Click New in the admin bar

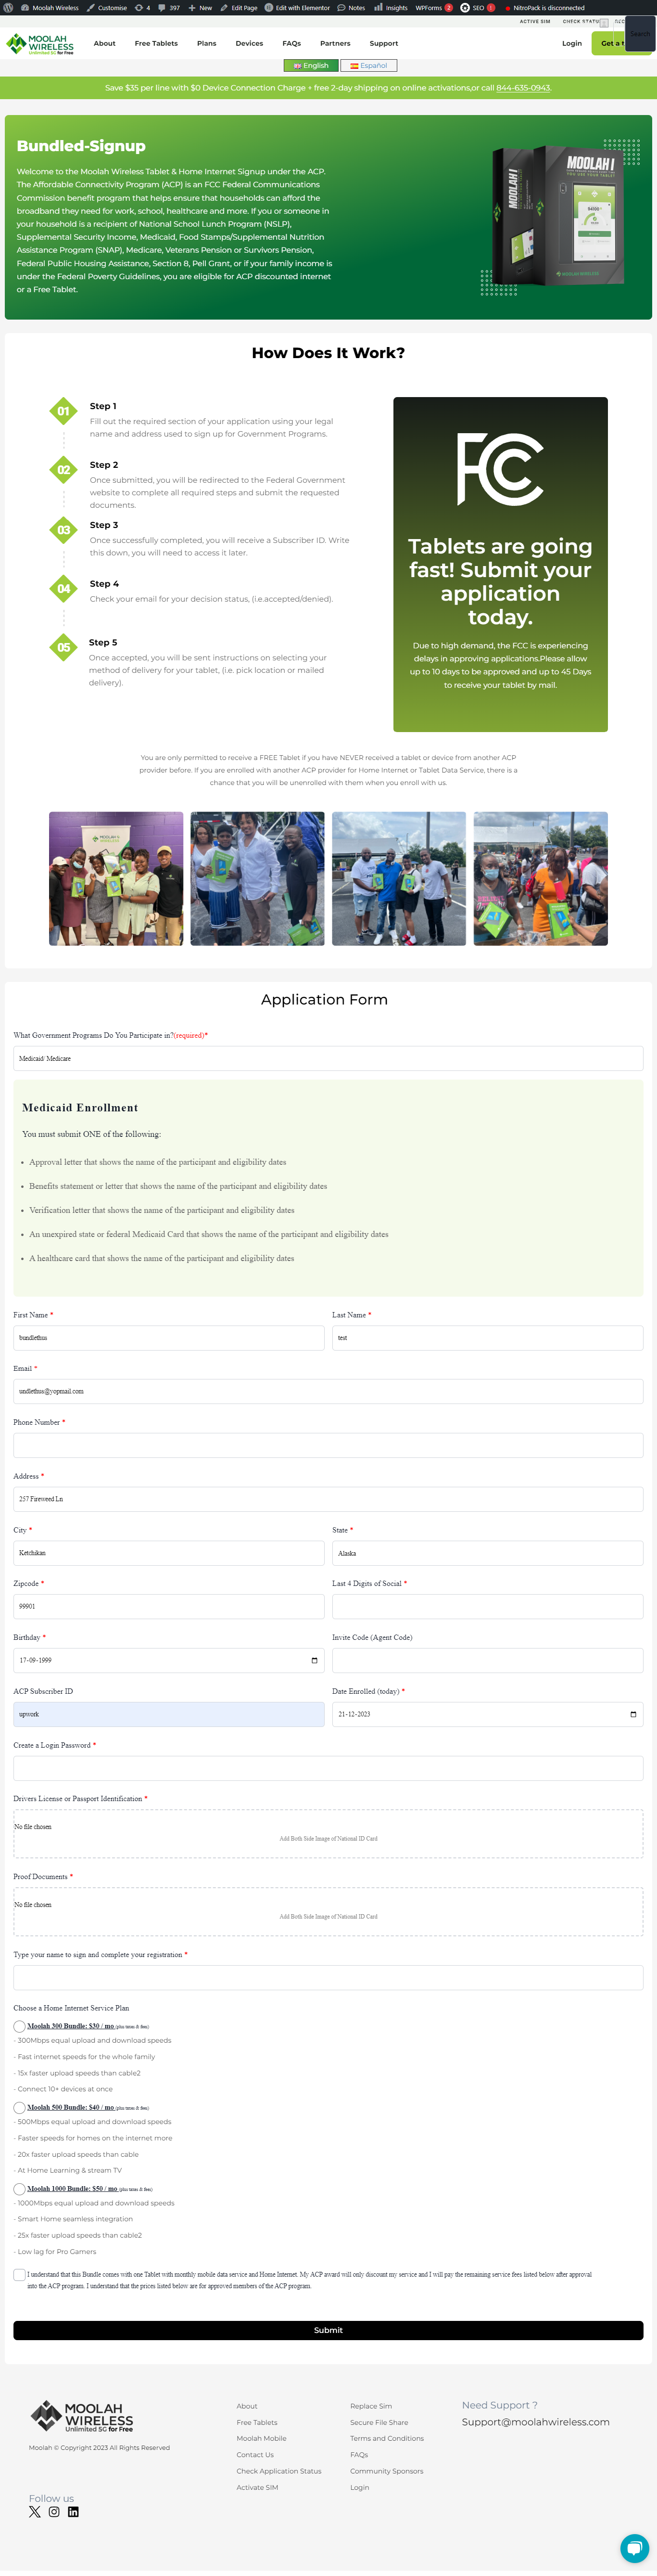(200, 7)
